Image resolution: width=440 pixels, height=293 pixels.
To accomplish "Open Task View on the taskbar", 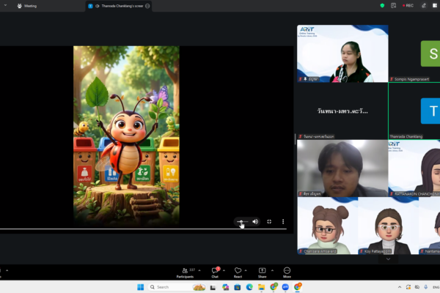I will [213, 287].
